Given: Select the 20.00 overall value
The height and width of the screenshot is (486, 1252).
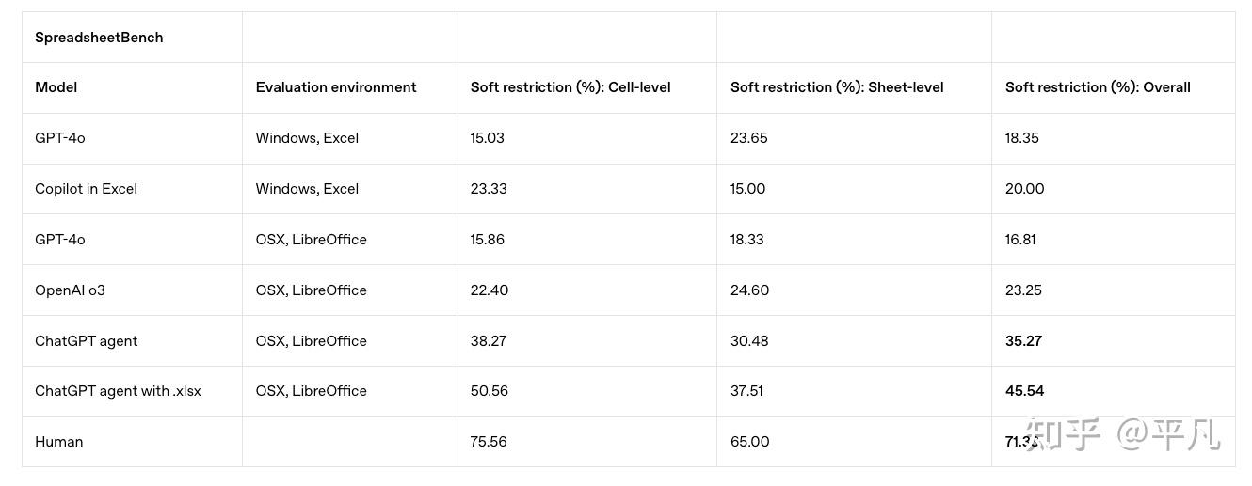Looking at the screenshot, I should (x=1024, y=189).
